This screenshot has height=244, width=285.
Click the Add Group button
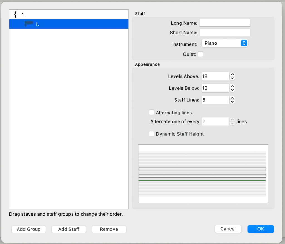(x=28, y=229)
